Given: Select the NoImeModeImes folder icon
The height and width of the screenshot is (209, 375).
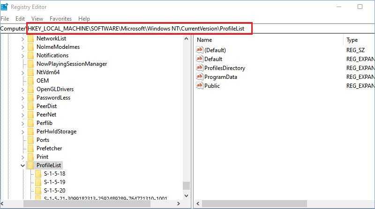Looking at the screenshot, I should (30, 47).
